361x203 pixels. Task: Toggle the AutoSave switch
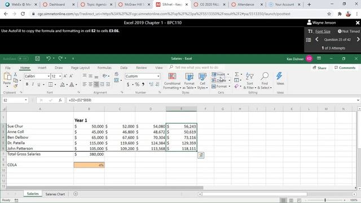[x=23, y=59]
